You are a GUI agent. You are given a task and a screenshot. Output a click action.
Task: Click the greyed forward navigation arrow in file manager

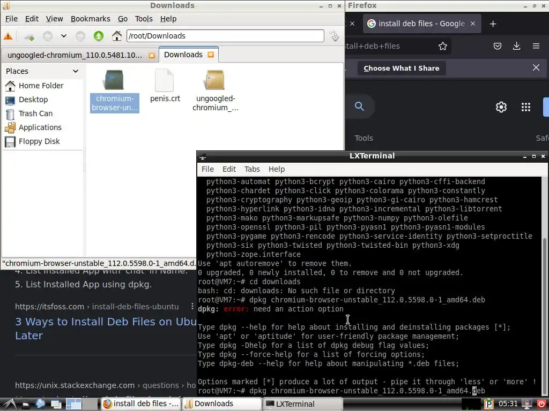coord(80,36)
